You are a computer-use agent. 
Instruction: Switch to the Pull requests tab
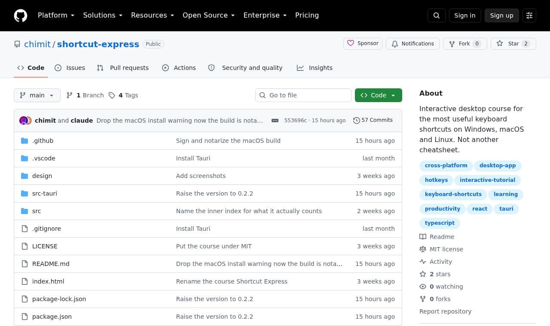(x=123, y=68)
